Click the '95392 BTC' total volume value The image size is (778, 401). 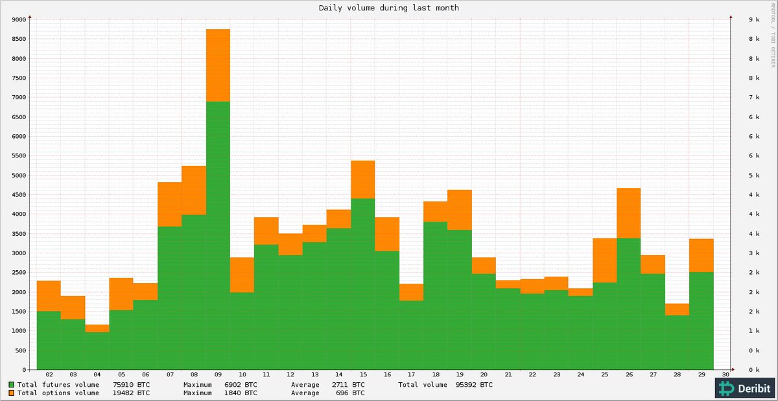point(474,385)
